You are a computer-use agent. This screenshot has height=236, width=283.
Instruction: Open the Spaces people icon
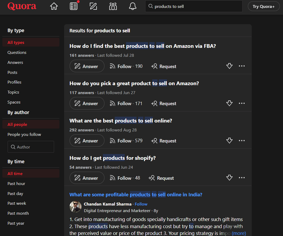click(x=113, y=6)
